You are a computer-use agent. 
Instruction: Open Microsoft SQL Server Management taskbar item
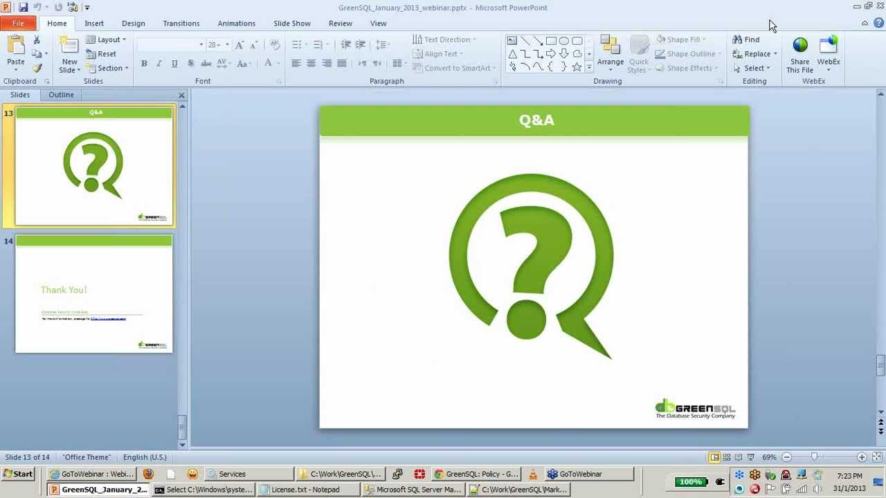413,490
